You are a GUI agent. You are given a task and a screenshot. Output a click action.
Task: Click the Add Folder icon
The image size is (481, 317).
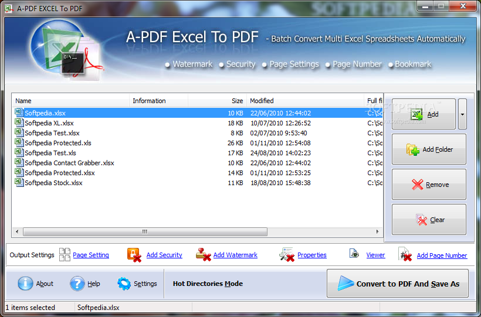pyautogui.click(x=412, y=149)
